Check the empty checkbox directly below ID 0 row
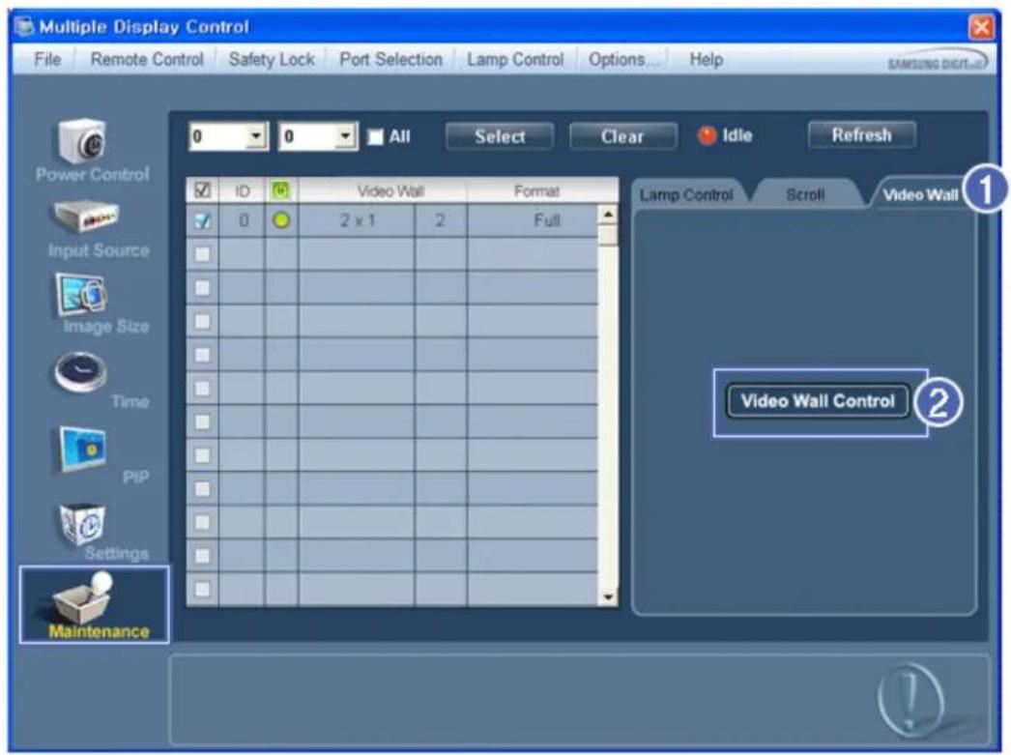The width and height of the screenshot is (1011, 755). coord(202,254)
